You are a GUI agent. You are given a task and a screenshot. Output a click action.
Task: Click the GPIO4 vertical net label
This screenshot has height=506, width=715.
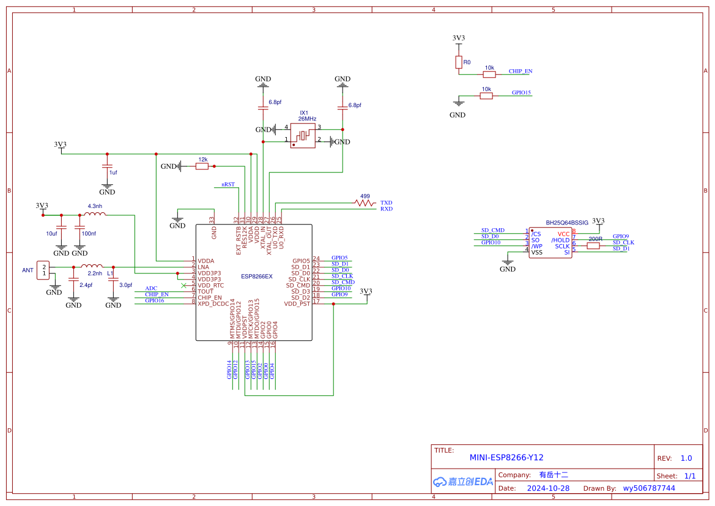click(x=272, y=371)
